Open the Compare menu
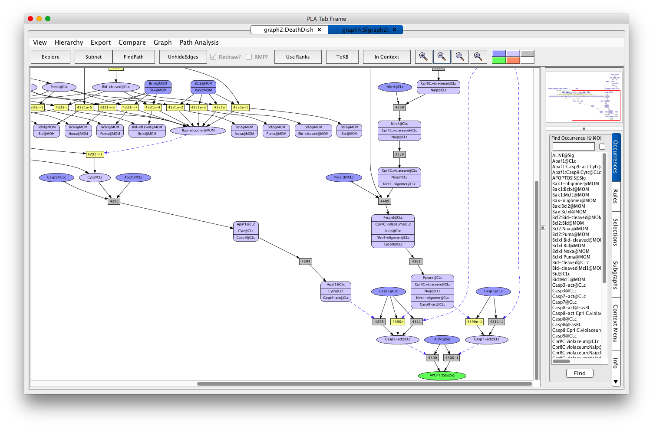The image size is (653, 429). [x=132, y=43]
